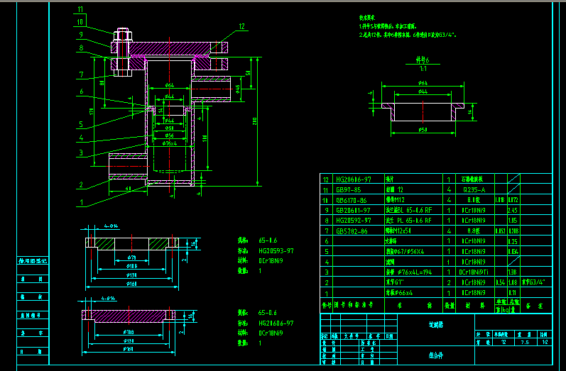This screenshot has width=566, height=371.
Task: Click the Φ64 dimension text in section view
Action: pos(170,85)
